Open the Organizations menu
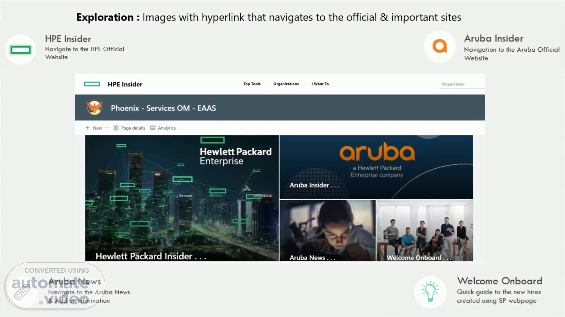The height and width of the screenshot is (317, 565). pyautogui.click(x=286, y=84)
